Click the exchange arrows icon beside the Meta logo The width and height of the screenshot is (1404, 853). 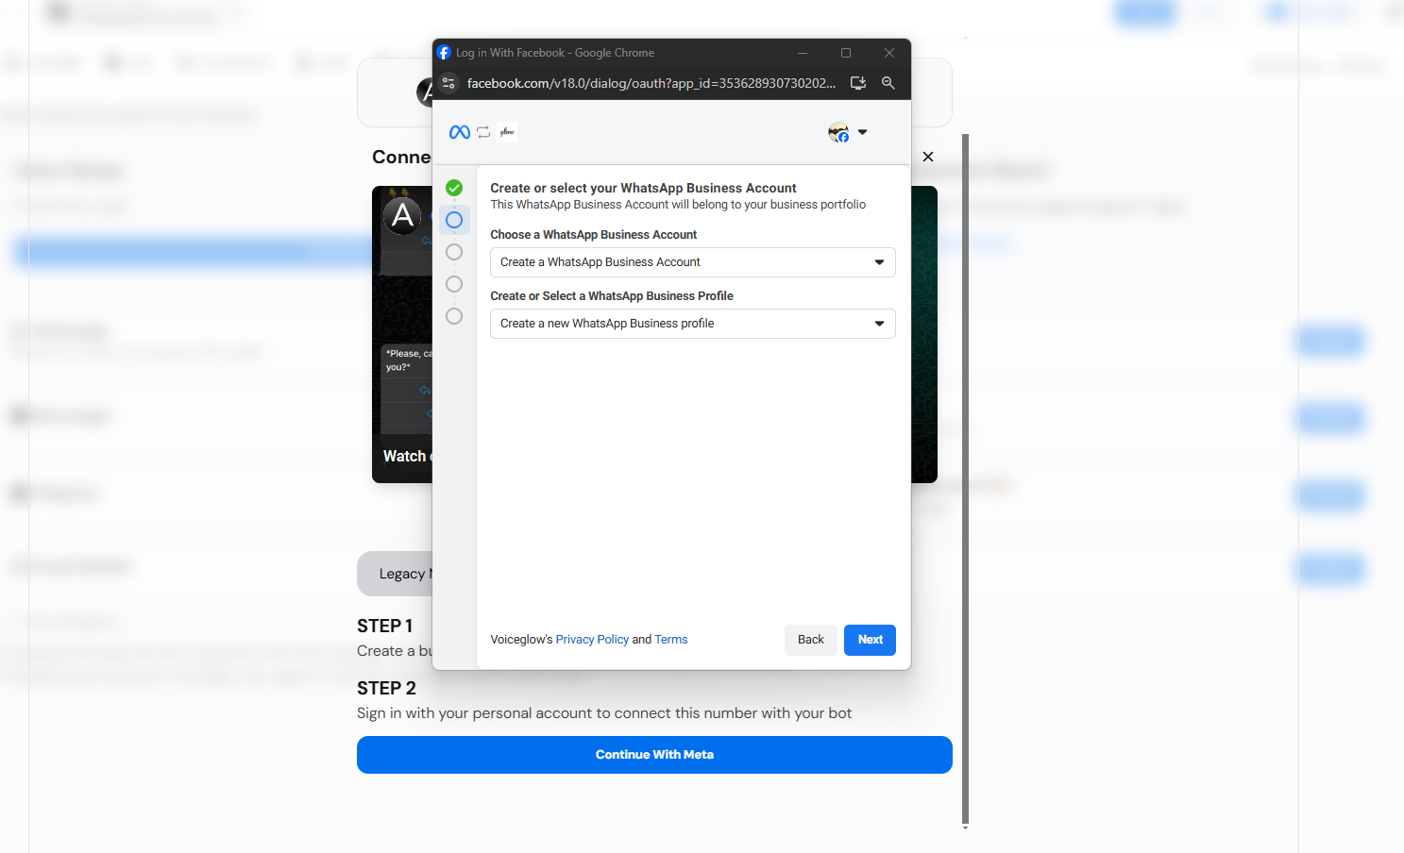(482, 132)
